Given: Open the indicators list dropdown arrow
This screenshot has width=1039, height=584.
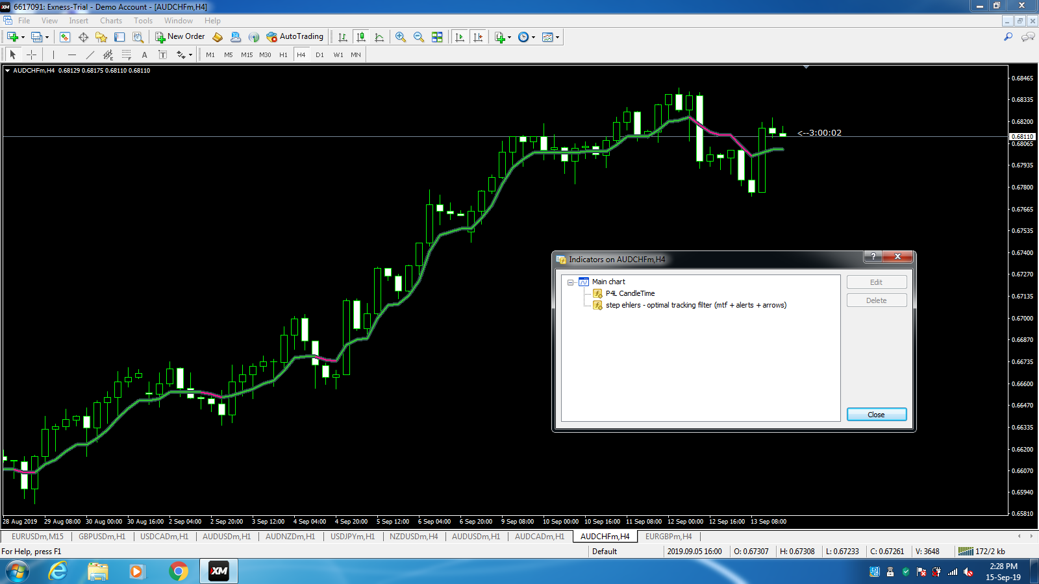Looking at the screenshot, I should click(x=509, y=37).
